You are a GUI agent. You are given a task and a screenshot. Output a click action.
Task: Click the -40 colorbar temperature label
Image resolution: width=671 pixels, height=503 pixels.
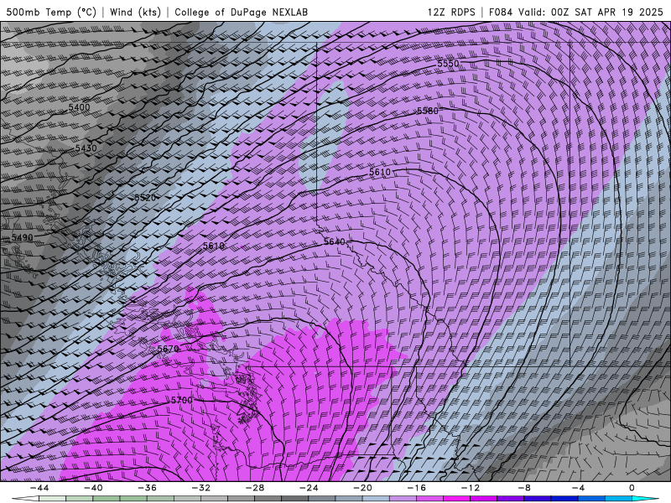click(x=93, y=488)
